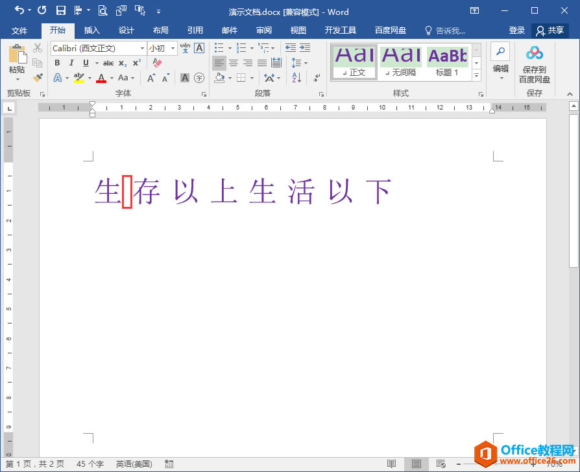Viewport: 580px width, 472px height.
Task: Open Print Preview icon in quick access
Action: 103,11
